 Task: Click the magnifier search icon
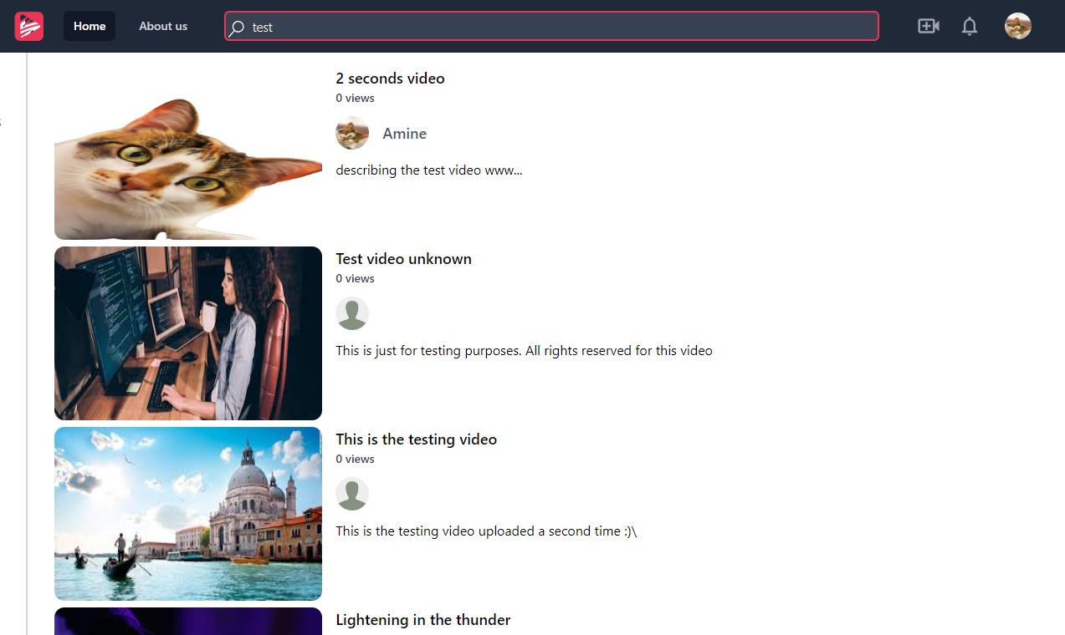click(238, 28)
